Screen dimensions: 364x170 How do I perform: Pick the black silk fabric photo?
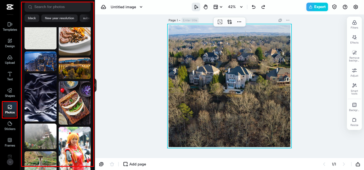(40, 97)
